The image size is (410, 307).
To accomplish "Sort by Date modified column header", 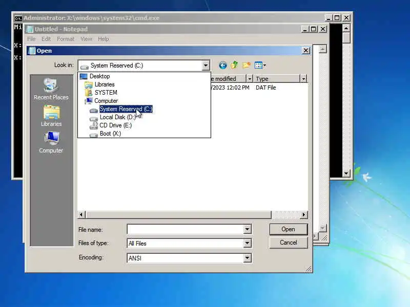I will [229, 79].
